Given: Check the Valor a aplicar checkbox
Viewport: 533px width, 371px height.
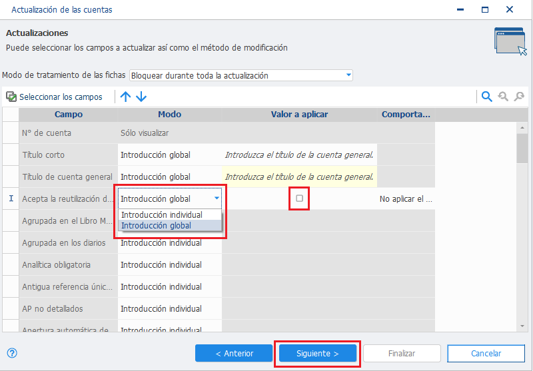Looking at the screenshot, I should click(x=299, y=198).
